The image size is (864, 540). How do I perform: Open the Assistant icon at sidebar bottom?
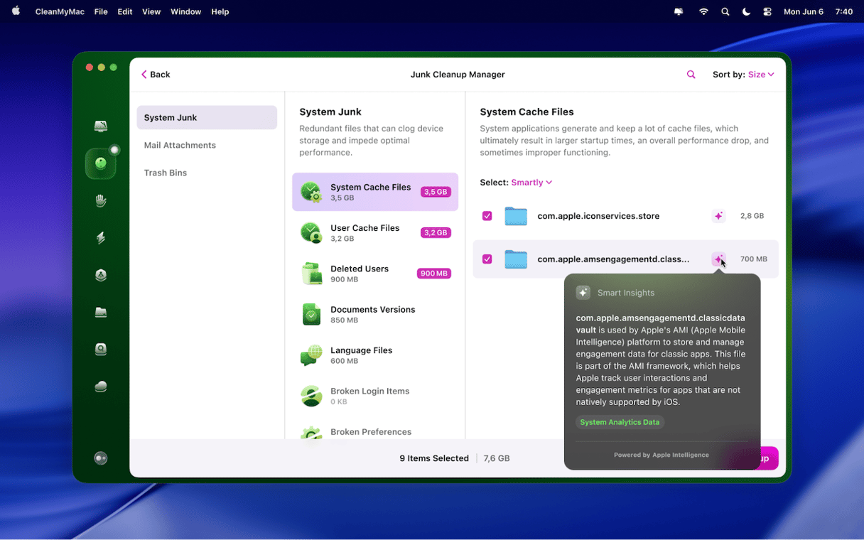(101, 458)
